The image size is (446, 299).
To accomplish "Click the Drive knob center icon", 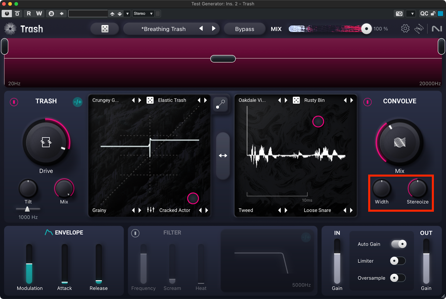I will 46,142.
